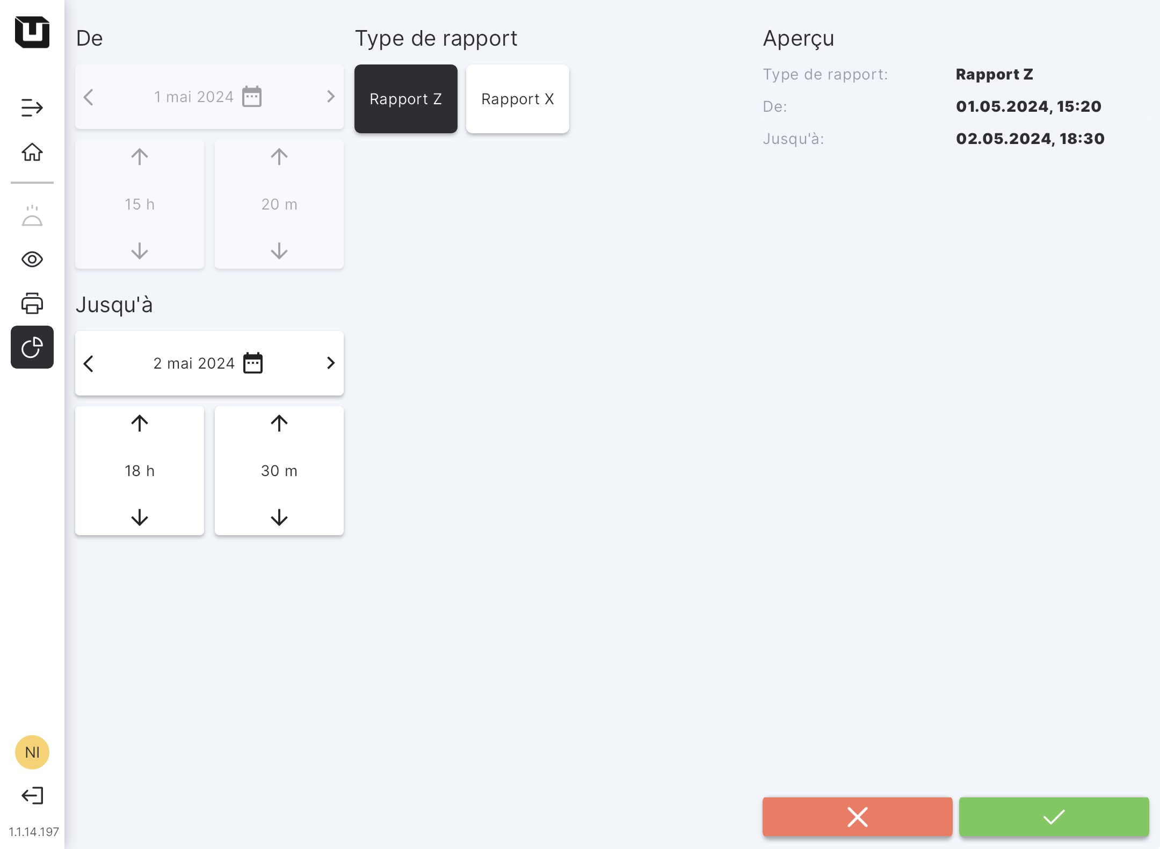Decrease the 30 m end minutes

tap(279, 517)
